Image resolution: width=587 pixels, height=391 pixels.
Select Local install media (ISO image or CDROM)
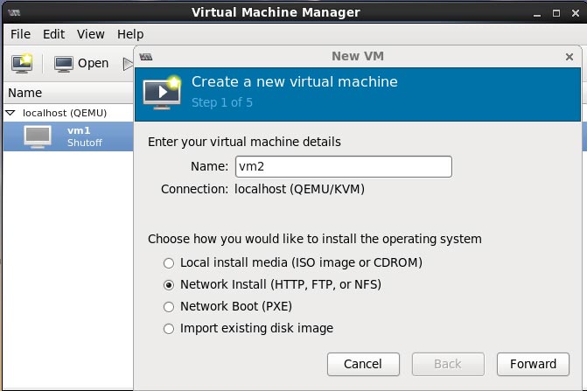pyautogui.click(x=169, y=262)
